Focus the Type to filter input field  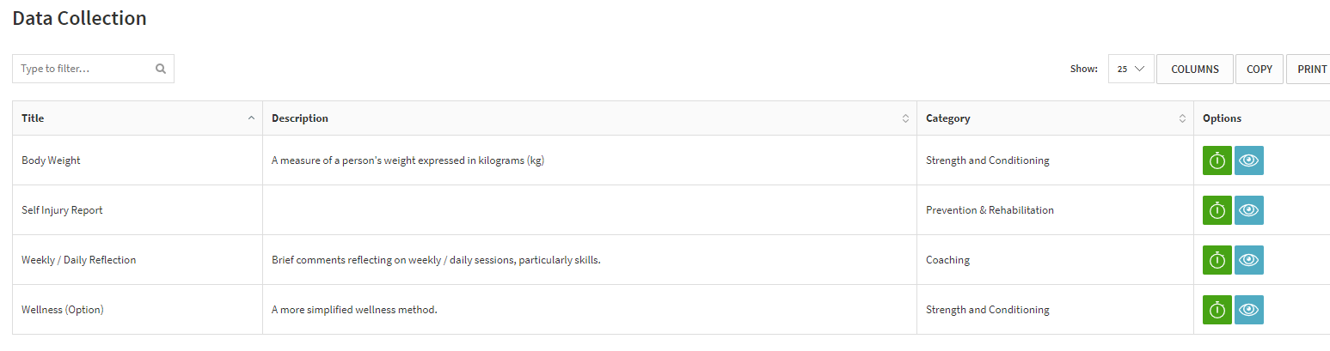coord(93,69)
